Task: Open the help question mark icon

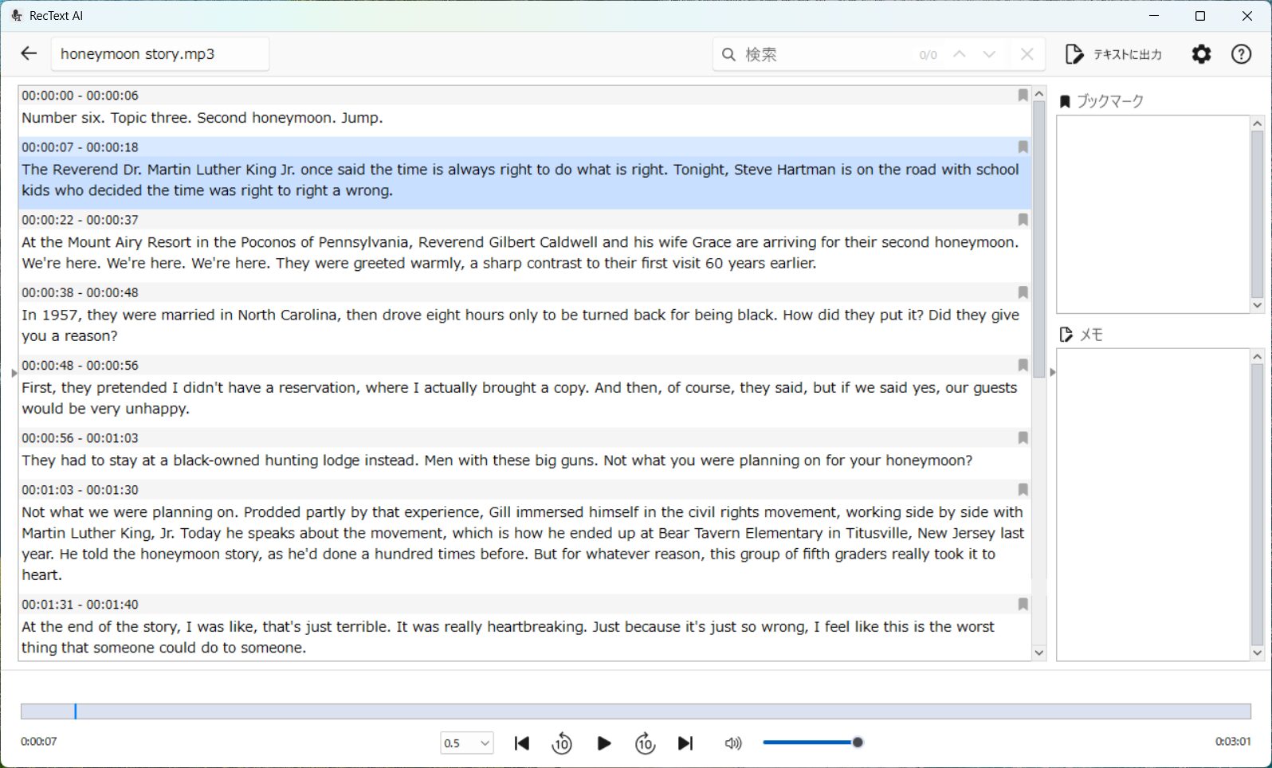Action: pos(1241,54)
